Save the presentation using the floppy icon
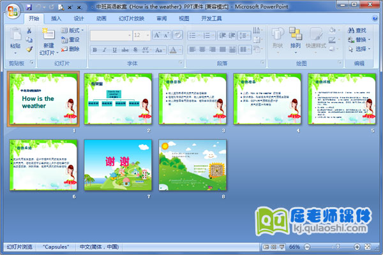383x255 pixels. [29, 7]
